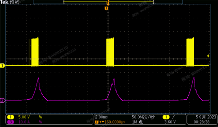218x127 pixels.
Task: Click the 3.60 V trigger level readout
Action: click(170, 122)
